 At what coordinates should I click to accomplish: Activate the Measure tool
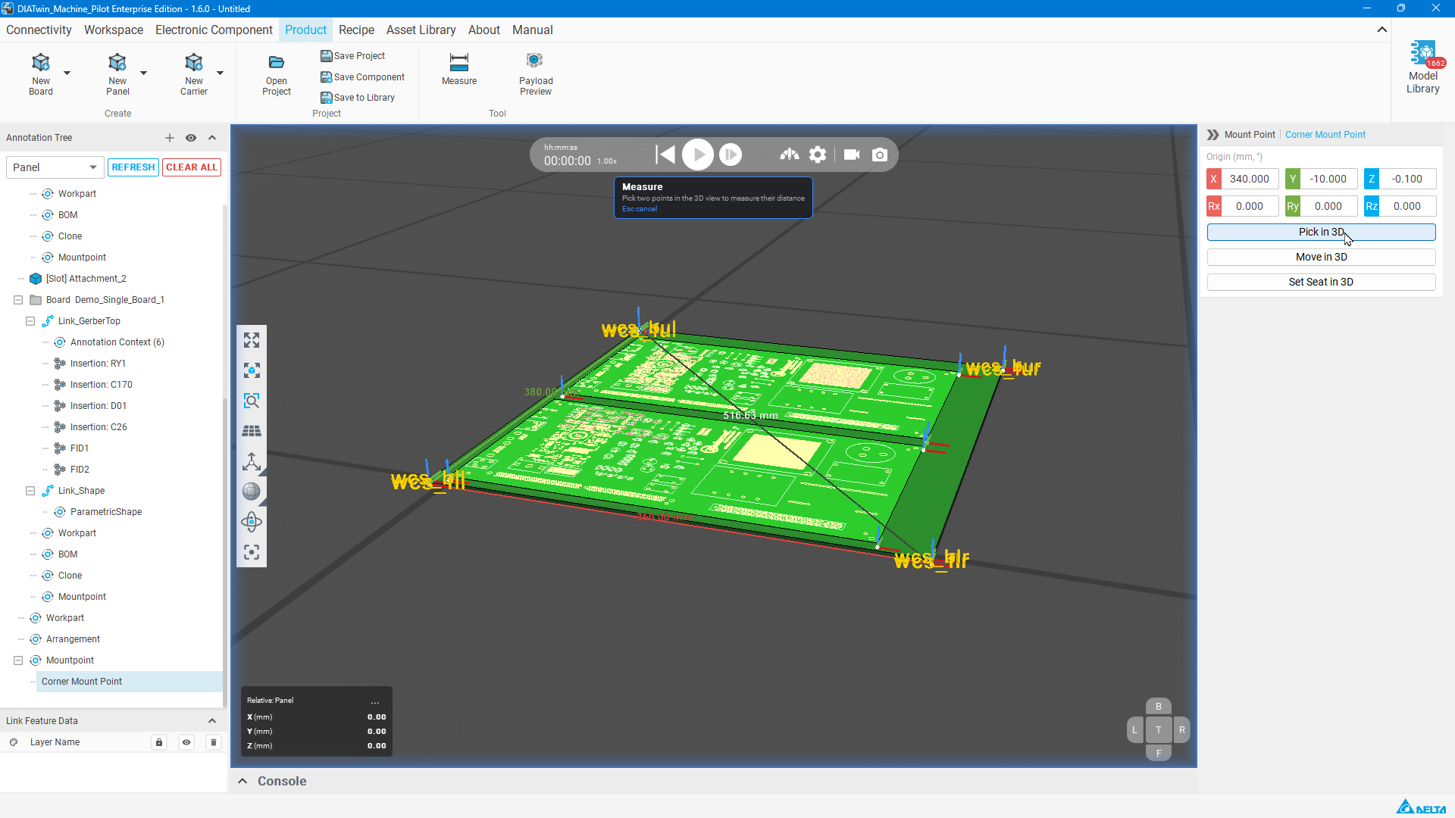(459, 70)
